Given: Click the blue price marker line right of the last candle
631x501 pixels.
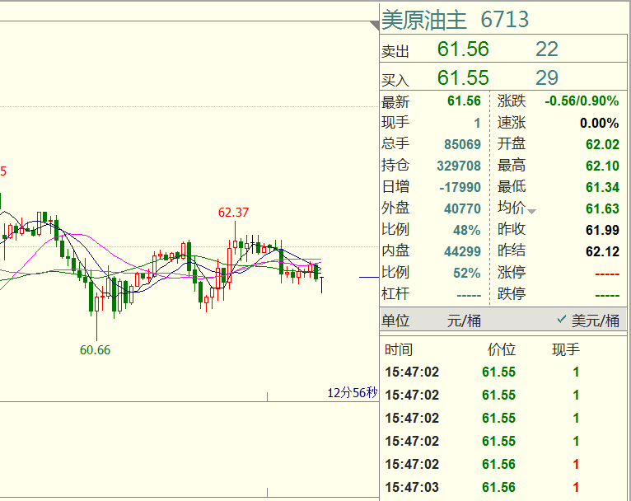Looking at the screenshot, I should pyautogui.click(x=369, y=277).
